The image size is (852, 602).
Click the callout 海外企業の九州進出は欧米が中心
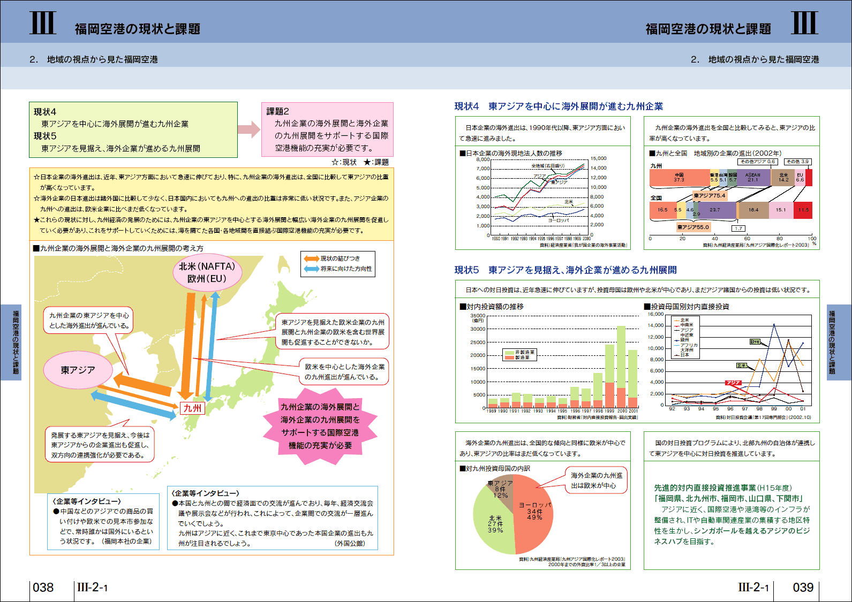click(597, 481)
